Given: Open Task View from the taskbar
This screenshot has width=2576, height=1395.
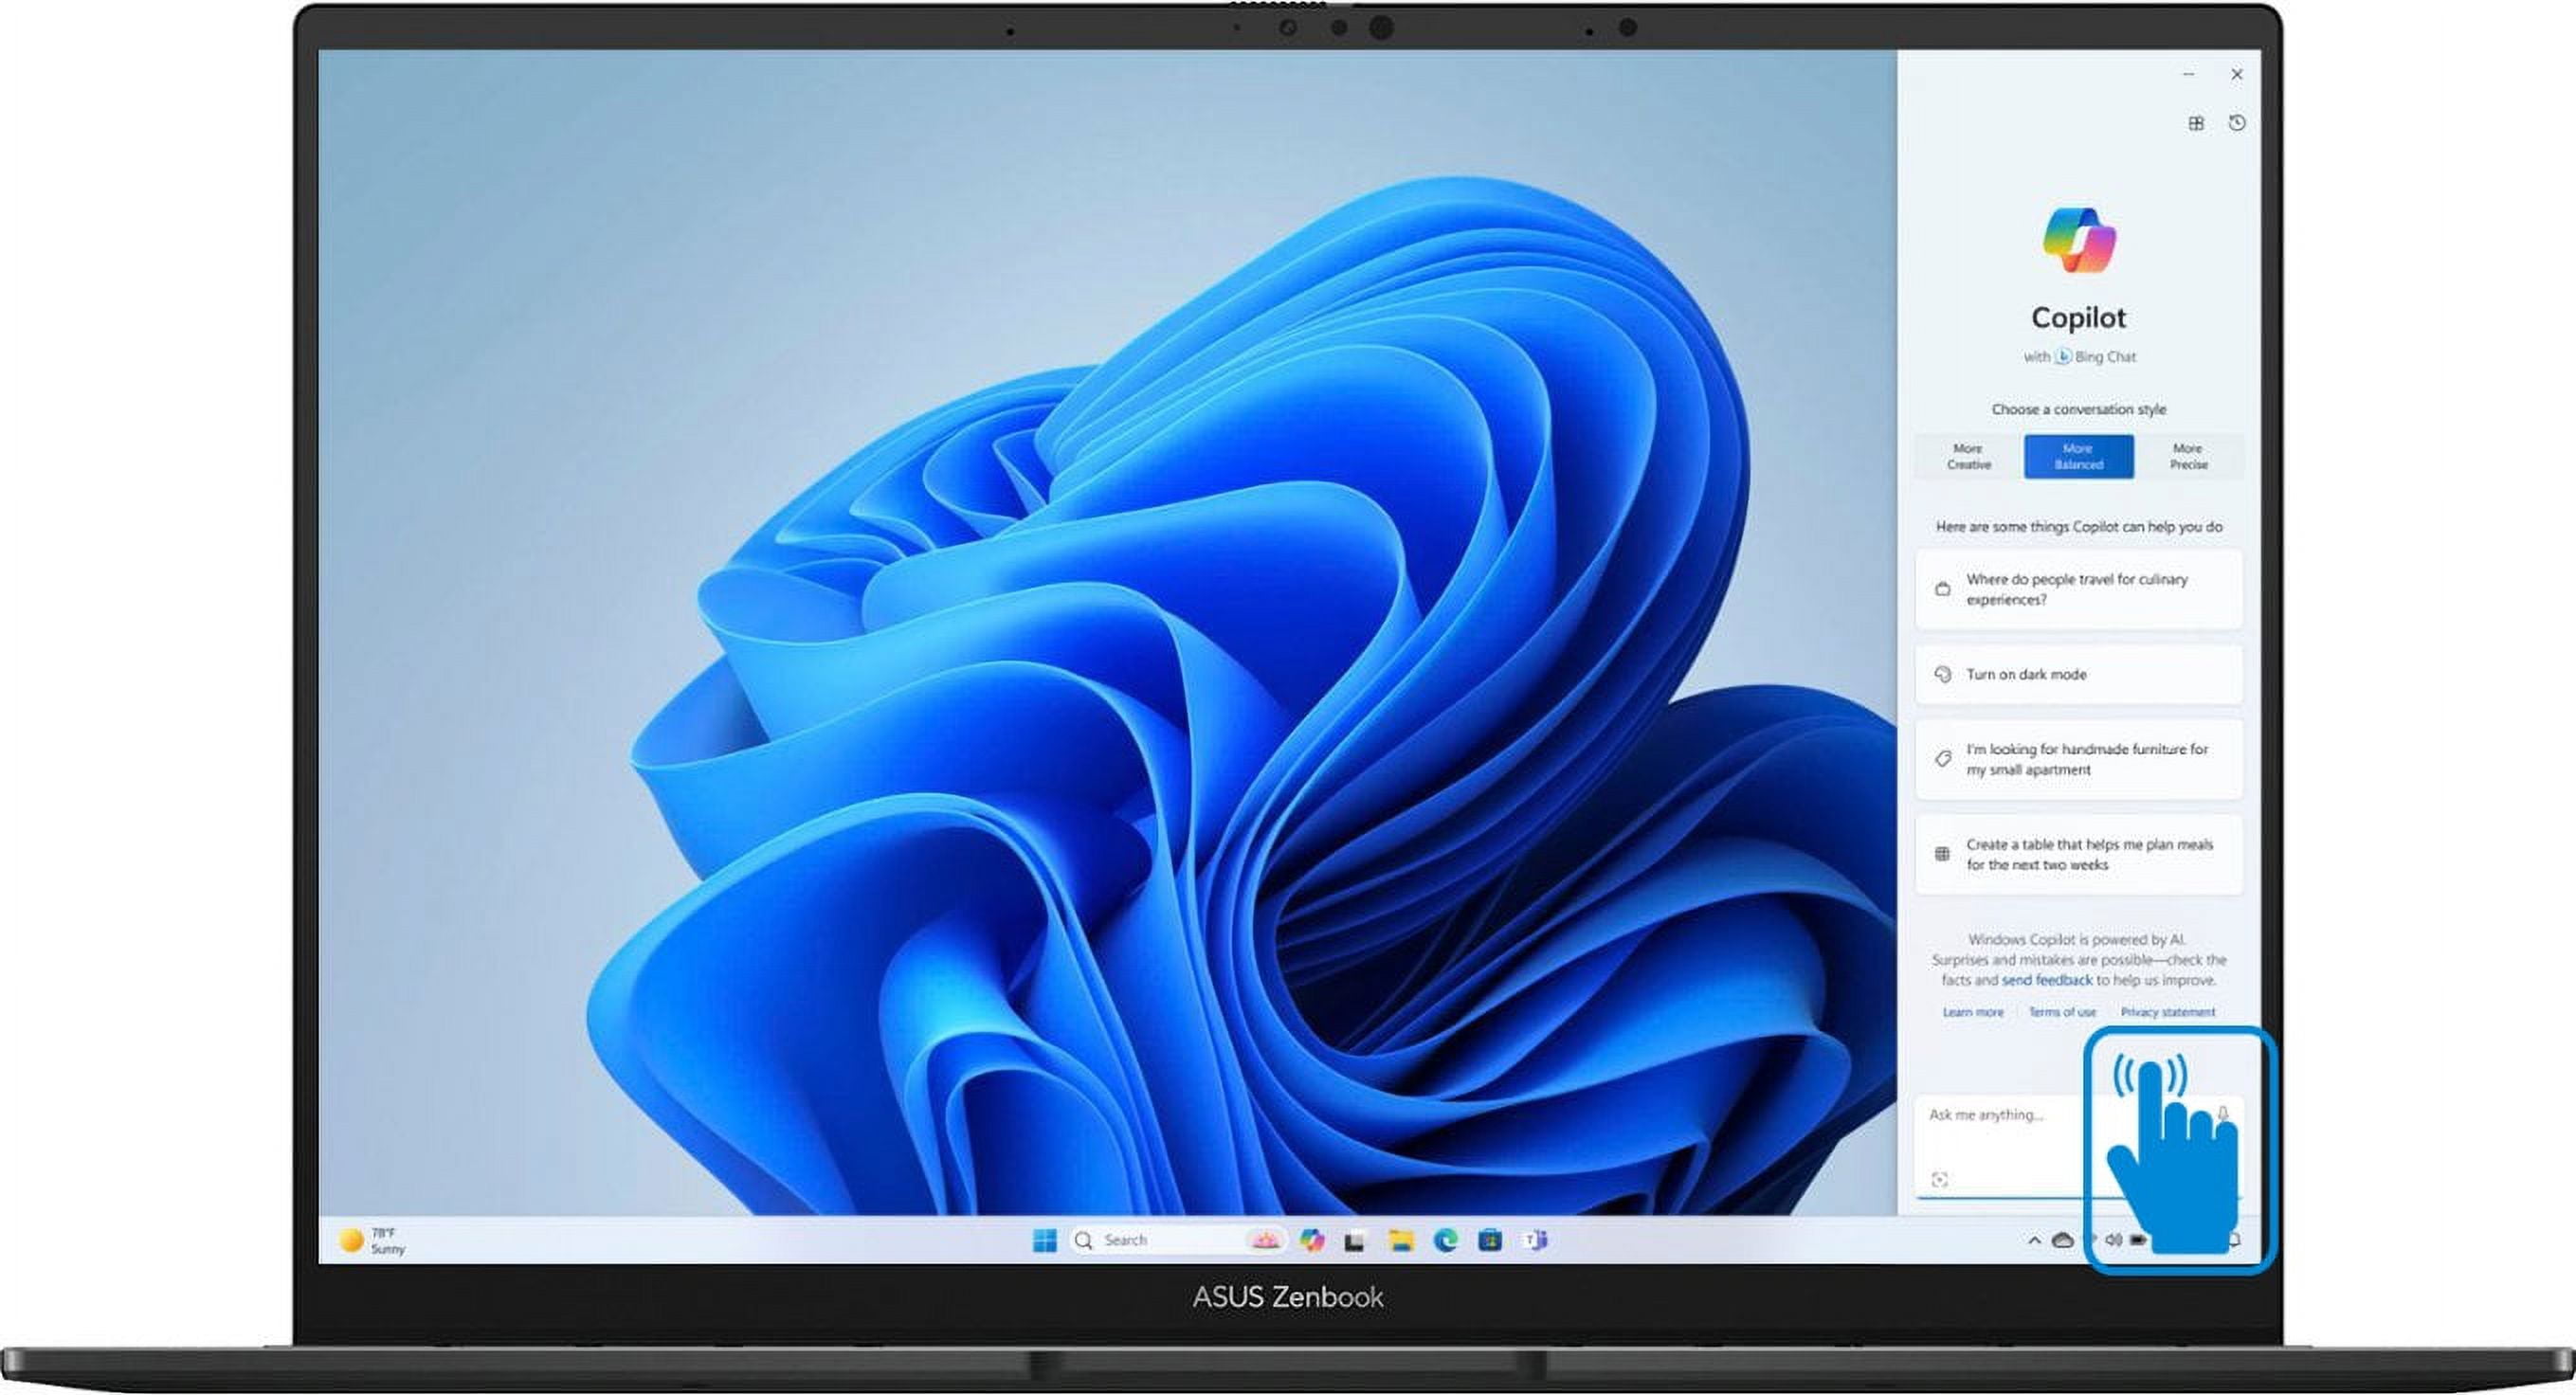Looking at the screenshot, I should click(x=1355, y=1241).
